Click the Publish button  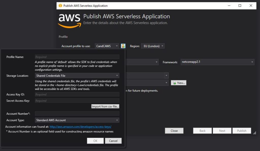pyautogui.click(x=242, y=131)
